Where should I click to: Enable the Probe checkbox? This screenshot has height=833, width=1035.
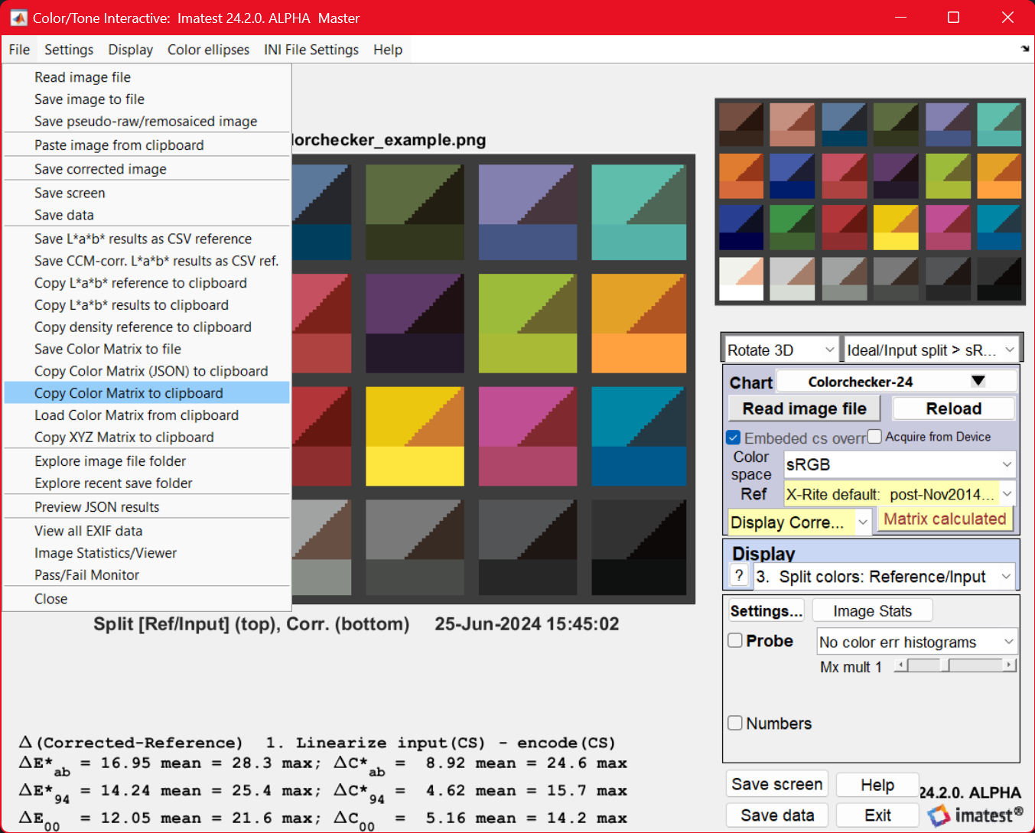click(735, 640)
